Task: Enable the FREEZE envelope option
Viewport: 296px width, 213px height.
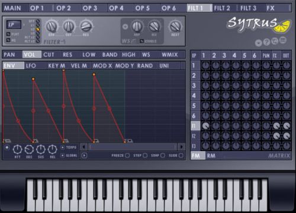Action: point(127,156)
